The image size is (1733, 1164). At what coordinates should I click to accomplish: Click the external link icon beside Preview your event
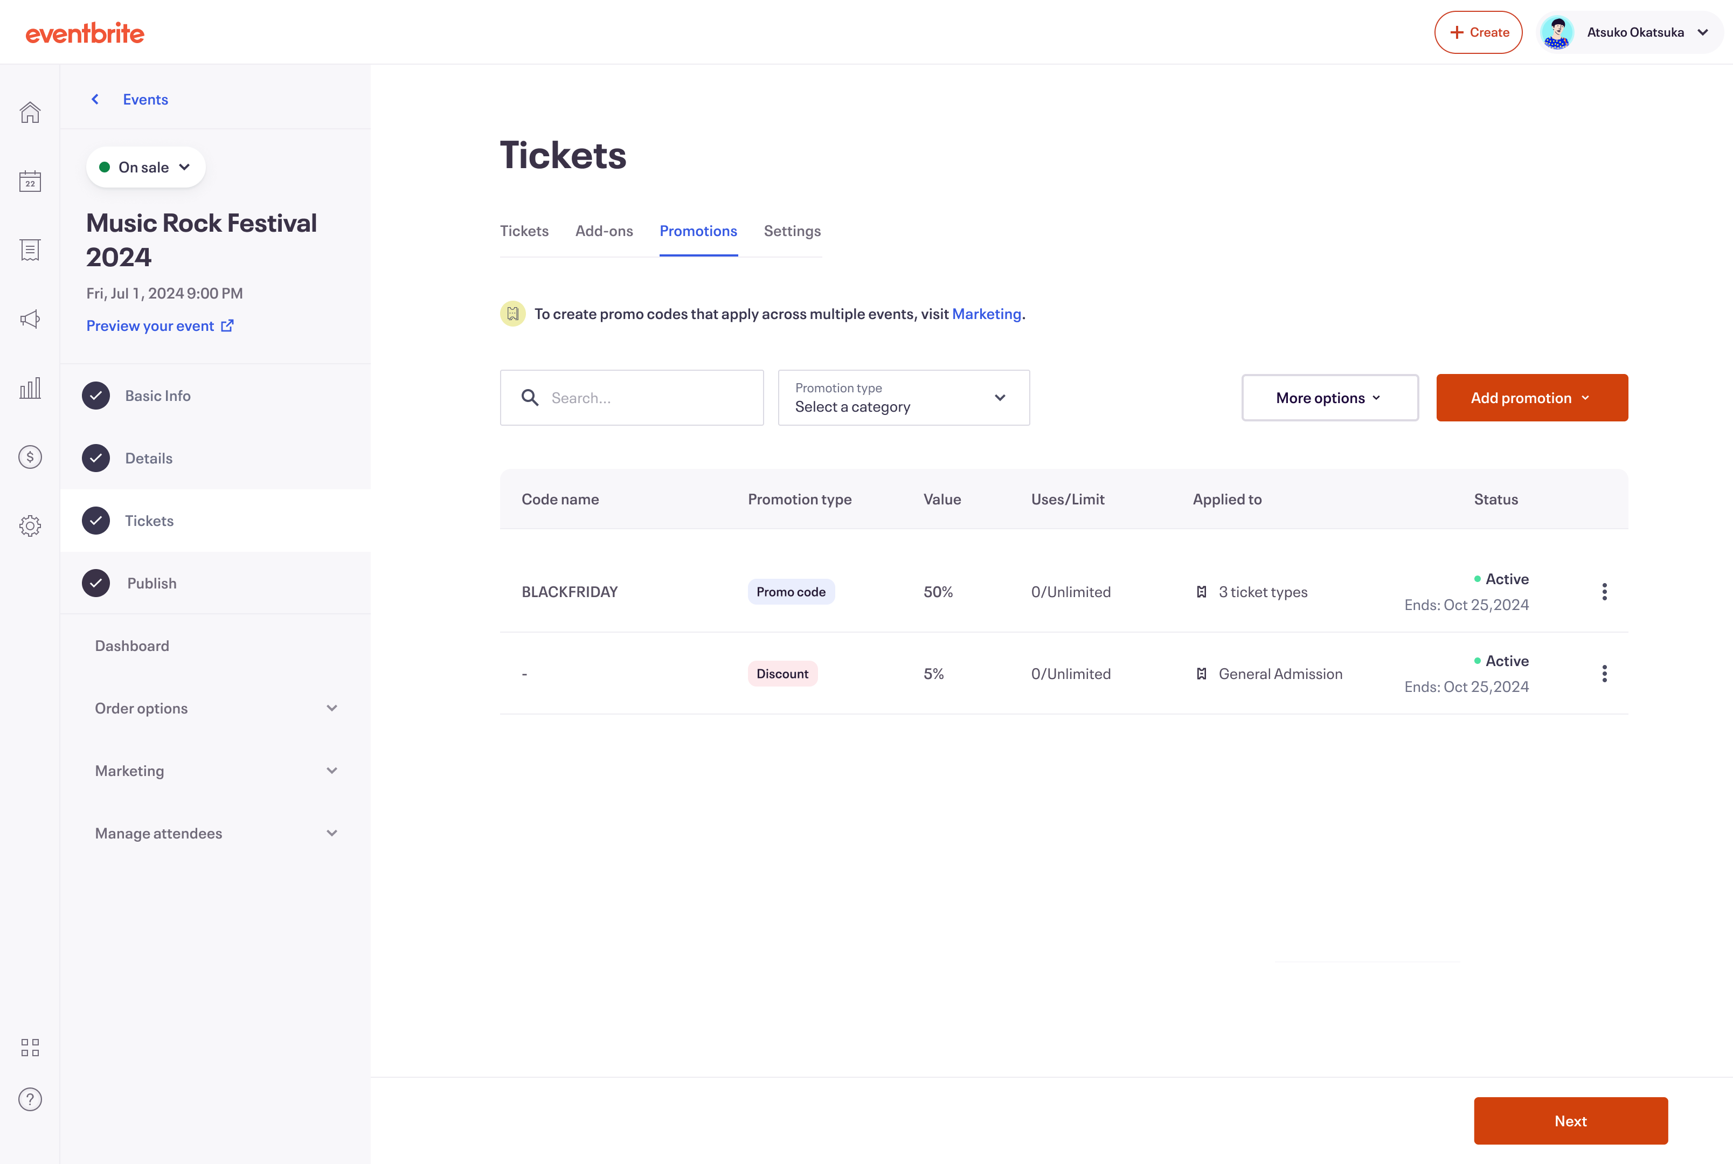click(228, 325)
